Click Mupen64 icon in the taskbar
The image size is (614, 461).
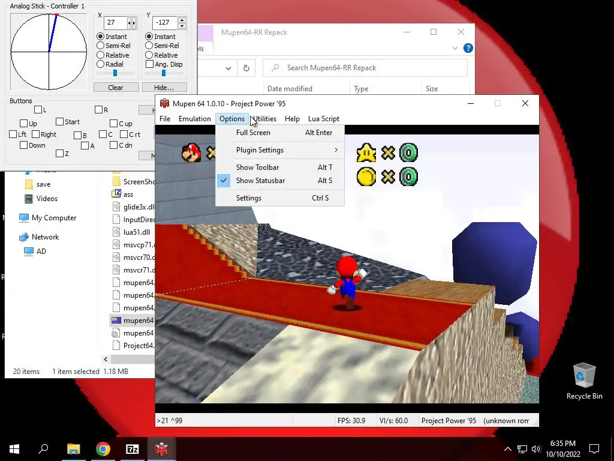click(161, 449)
